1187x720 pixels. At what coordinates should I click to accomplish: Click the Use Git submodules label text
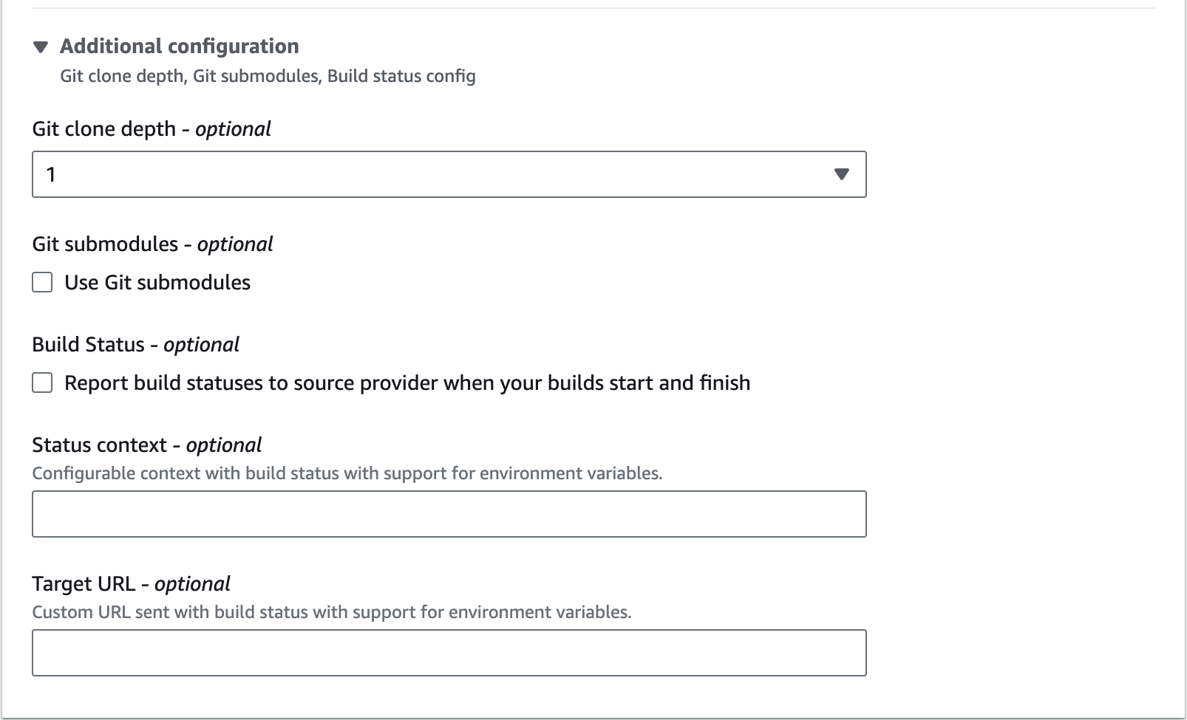coord(157,283)
